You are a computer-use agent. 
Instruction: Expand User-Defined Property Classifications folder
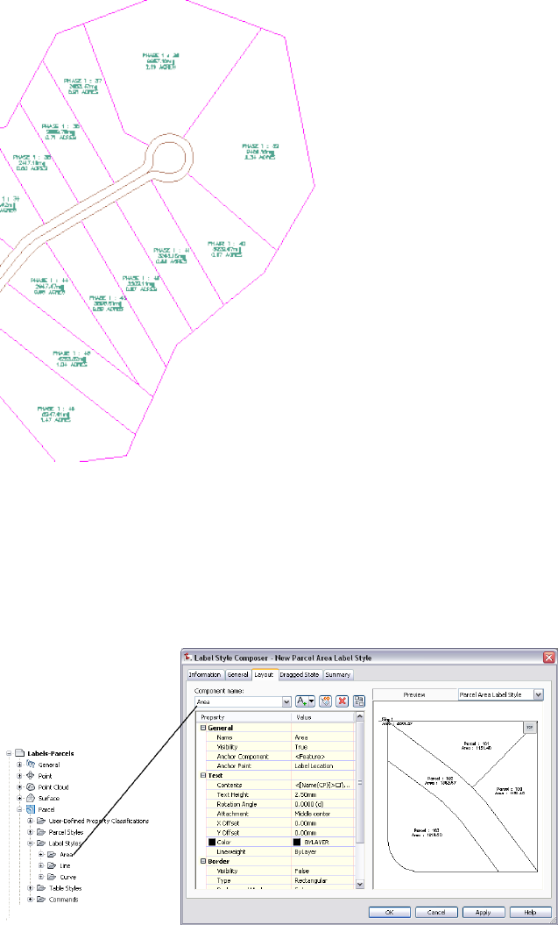pyautogui.click(x=31, y=821)
